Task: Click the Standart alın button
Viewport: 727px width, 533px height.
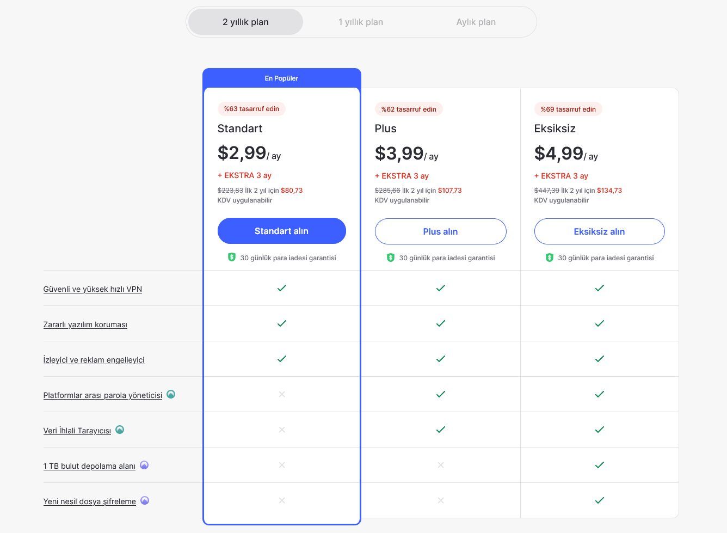Action: coord(281,231)
